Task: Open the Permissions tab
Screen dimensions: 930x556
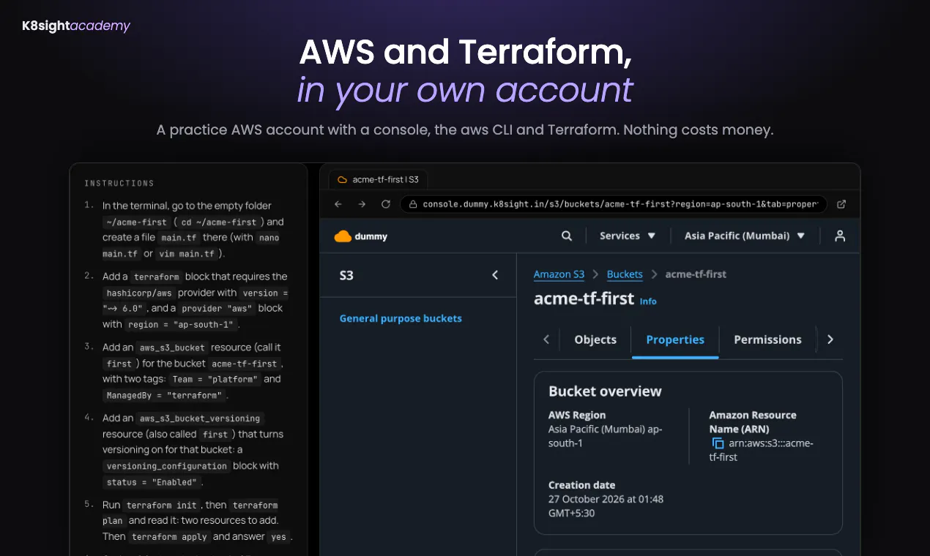Action: point(767,339)
